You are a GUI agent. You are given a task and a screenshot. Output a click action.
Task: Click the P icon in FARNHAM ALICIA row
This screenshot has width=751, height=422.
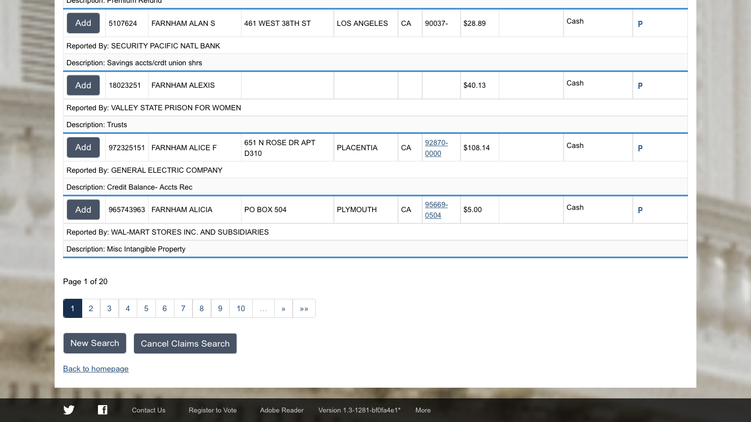[640, 210]
